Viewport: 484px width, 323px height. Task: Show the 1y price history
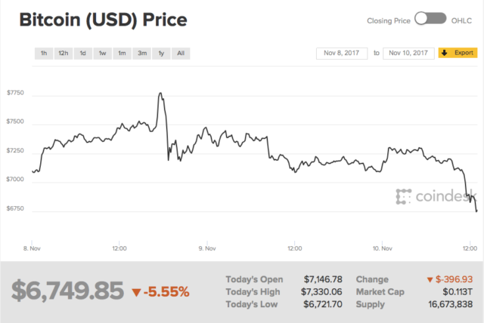pos(161,54)
